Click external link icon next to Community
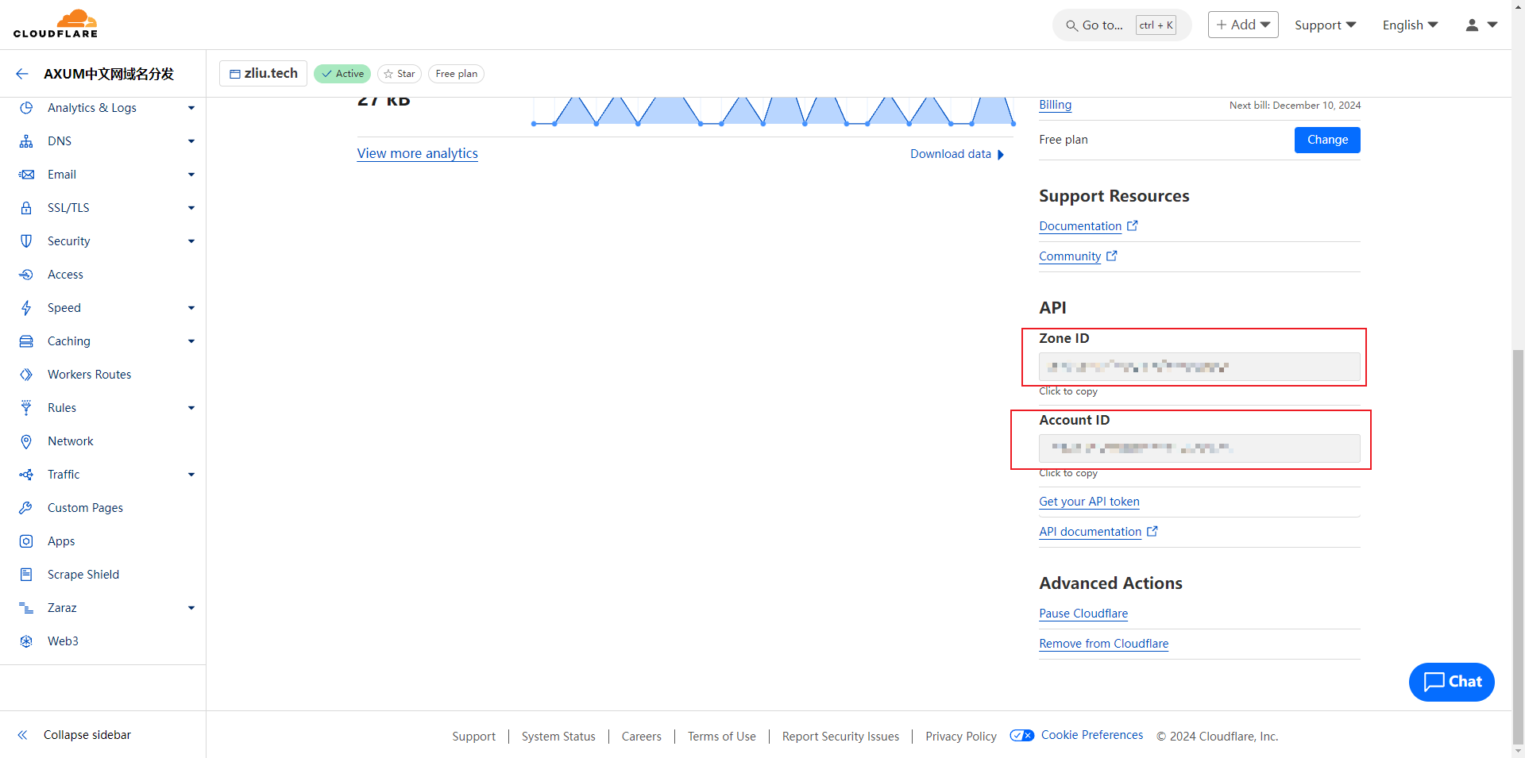Screen dimensions: 1525x758 click(x=1112, y=256)
